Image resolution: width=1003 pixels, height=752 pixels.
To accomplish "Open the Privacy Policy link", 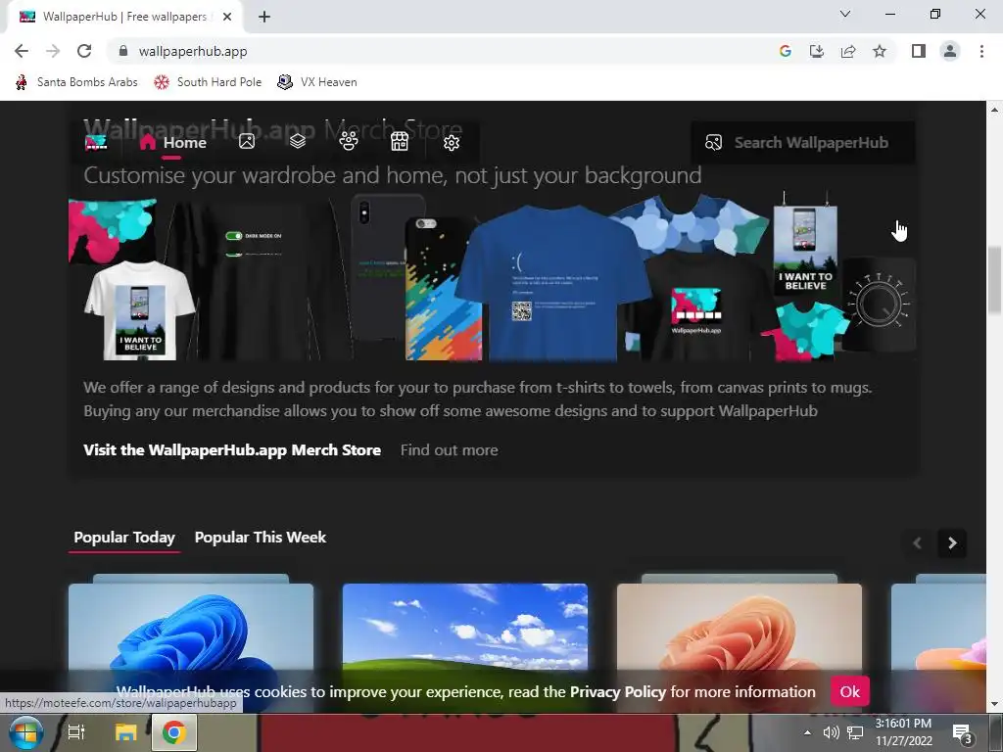I will [618, 692].
